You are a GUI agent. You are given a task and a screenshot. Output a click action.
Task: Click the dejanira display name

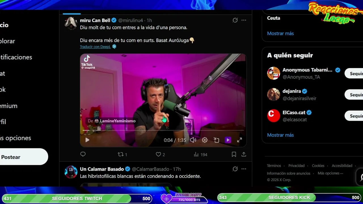pos(292,91)
